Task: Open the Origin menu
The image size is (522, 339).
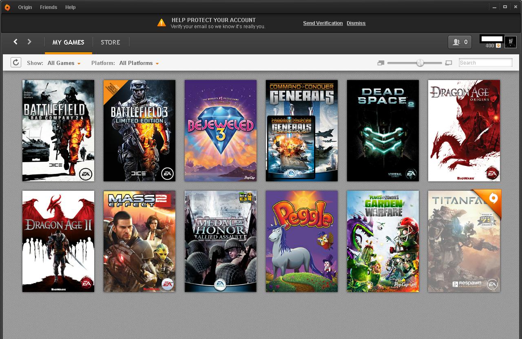Action: 25,7
